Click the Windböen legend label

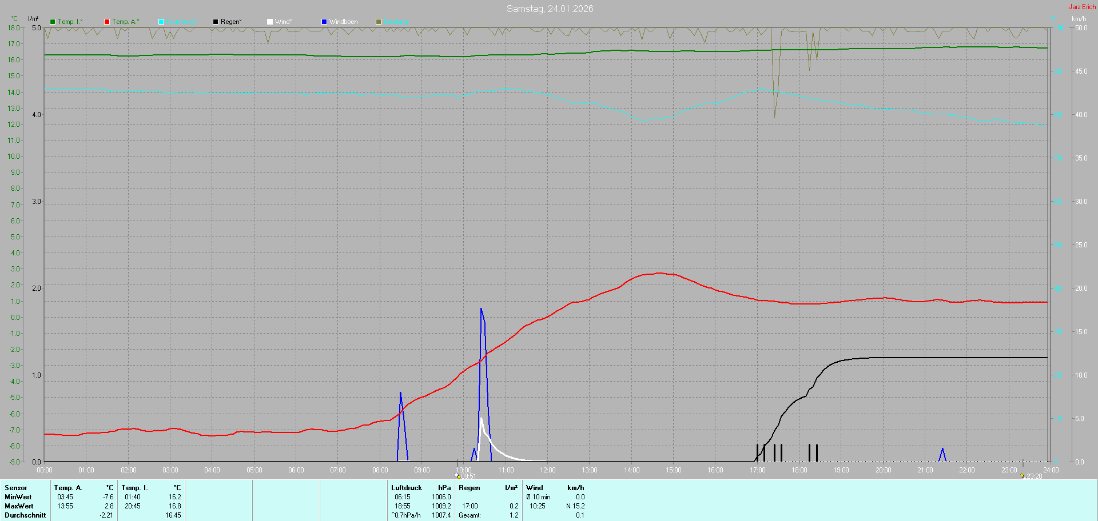pos(344,22)
